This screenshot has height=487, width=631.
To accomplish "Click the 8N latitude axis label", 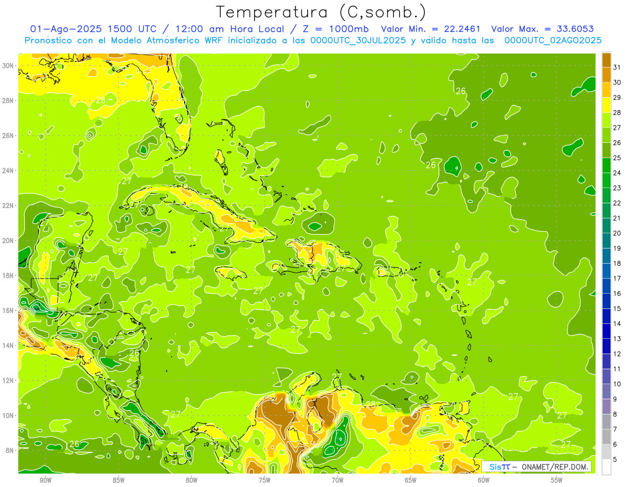I will pos(9,450).
